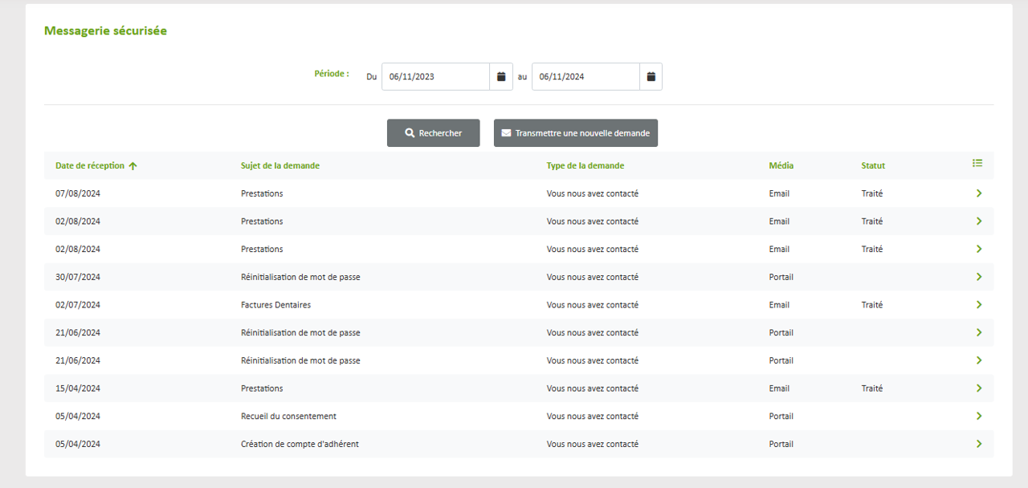
Task: Focus the Du start date input field
Action: (x=435, y=77)
